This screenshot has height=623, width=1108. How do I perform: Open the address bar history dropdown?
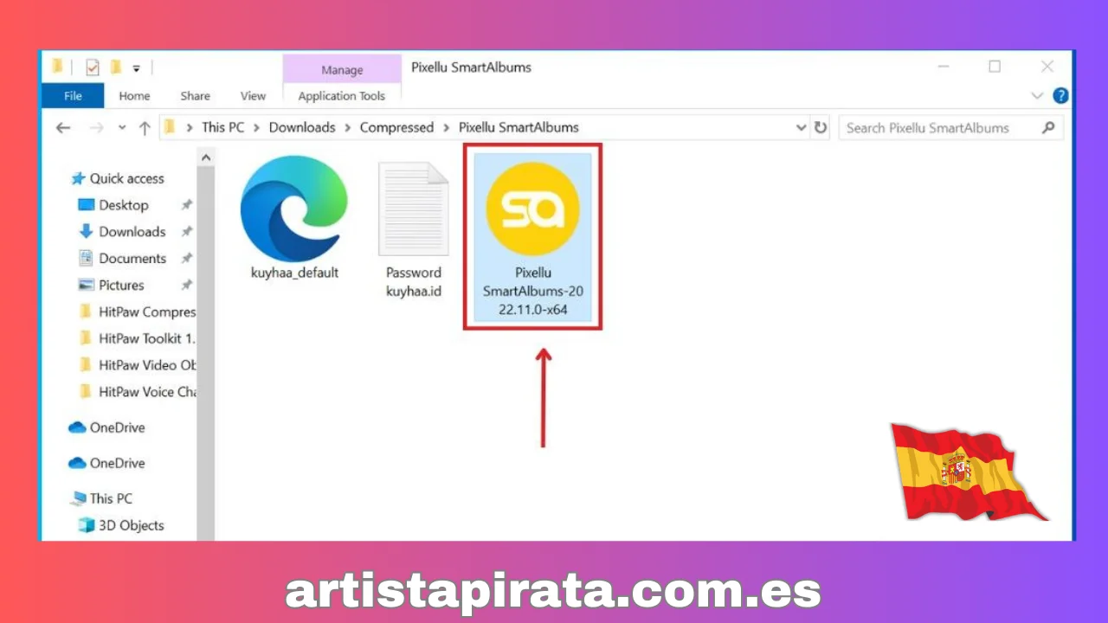pyautogui.click(x=800, y=127)
